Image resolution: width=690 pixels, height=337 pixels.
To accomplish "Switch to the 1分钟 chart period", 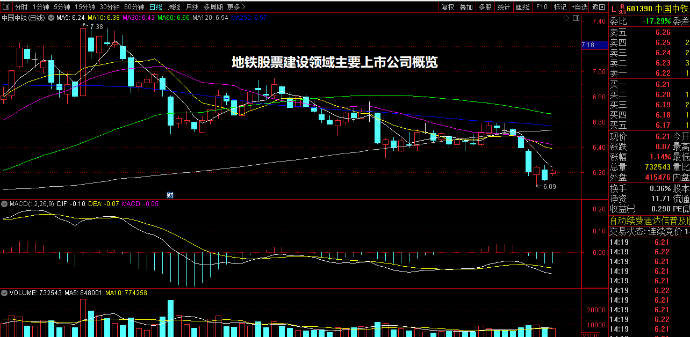I will [x=41, y=7].
